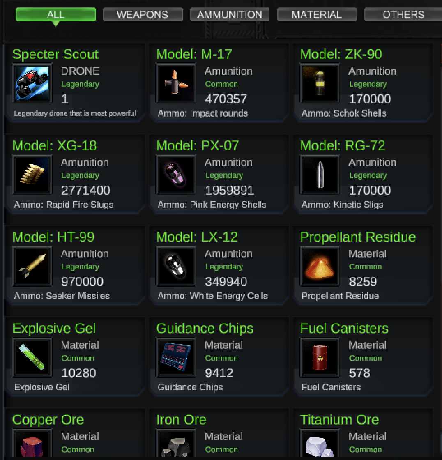Select the green Explosive Gel vial icon
442x460 pixels.
[32, 357]
